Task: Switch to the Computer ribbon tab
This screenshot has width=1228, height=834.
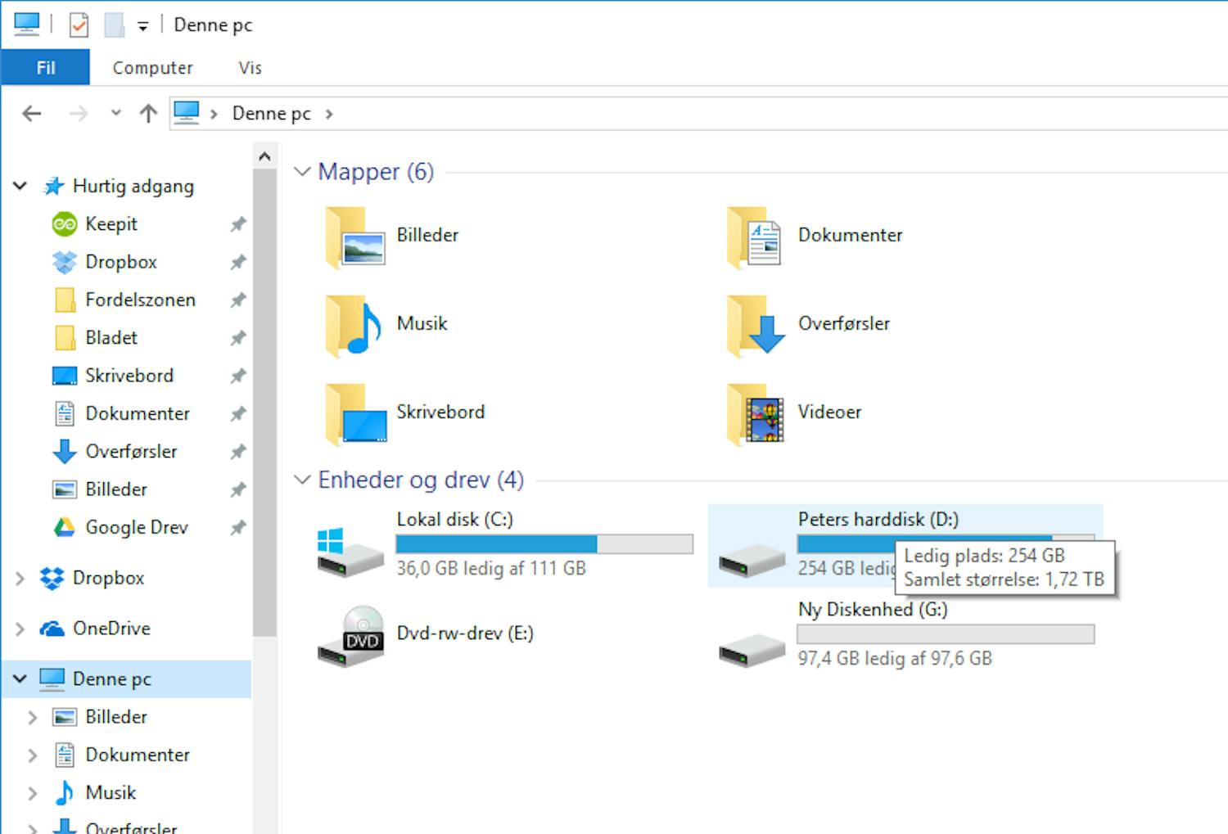Action: (152, 68)
